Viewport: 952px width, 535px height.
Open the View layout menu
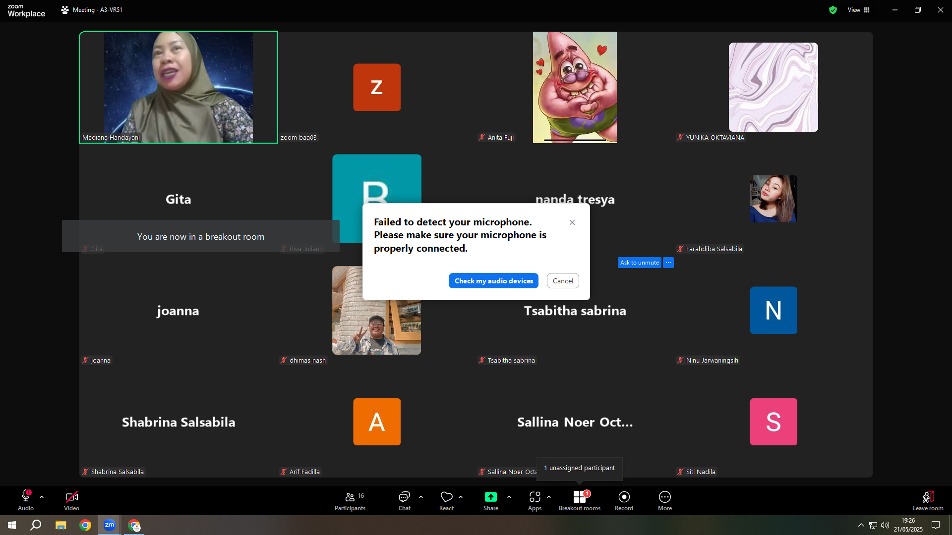click(x=859, y=10)
